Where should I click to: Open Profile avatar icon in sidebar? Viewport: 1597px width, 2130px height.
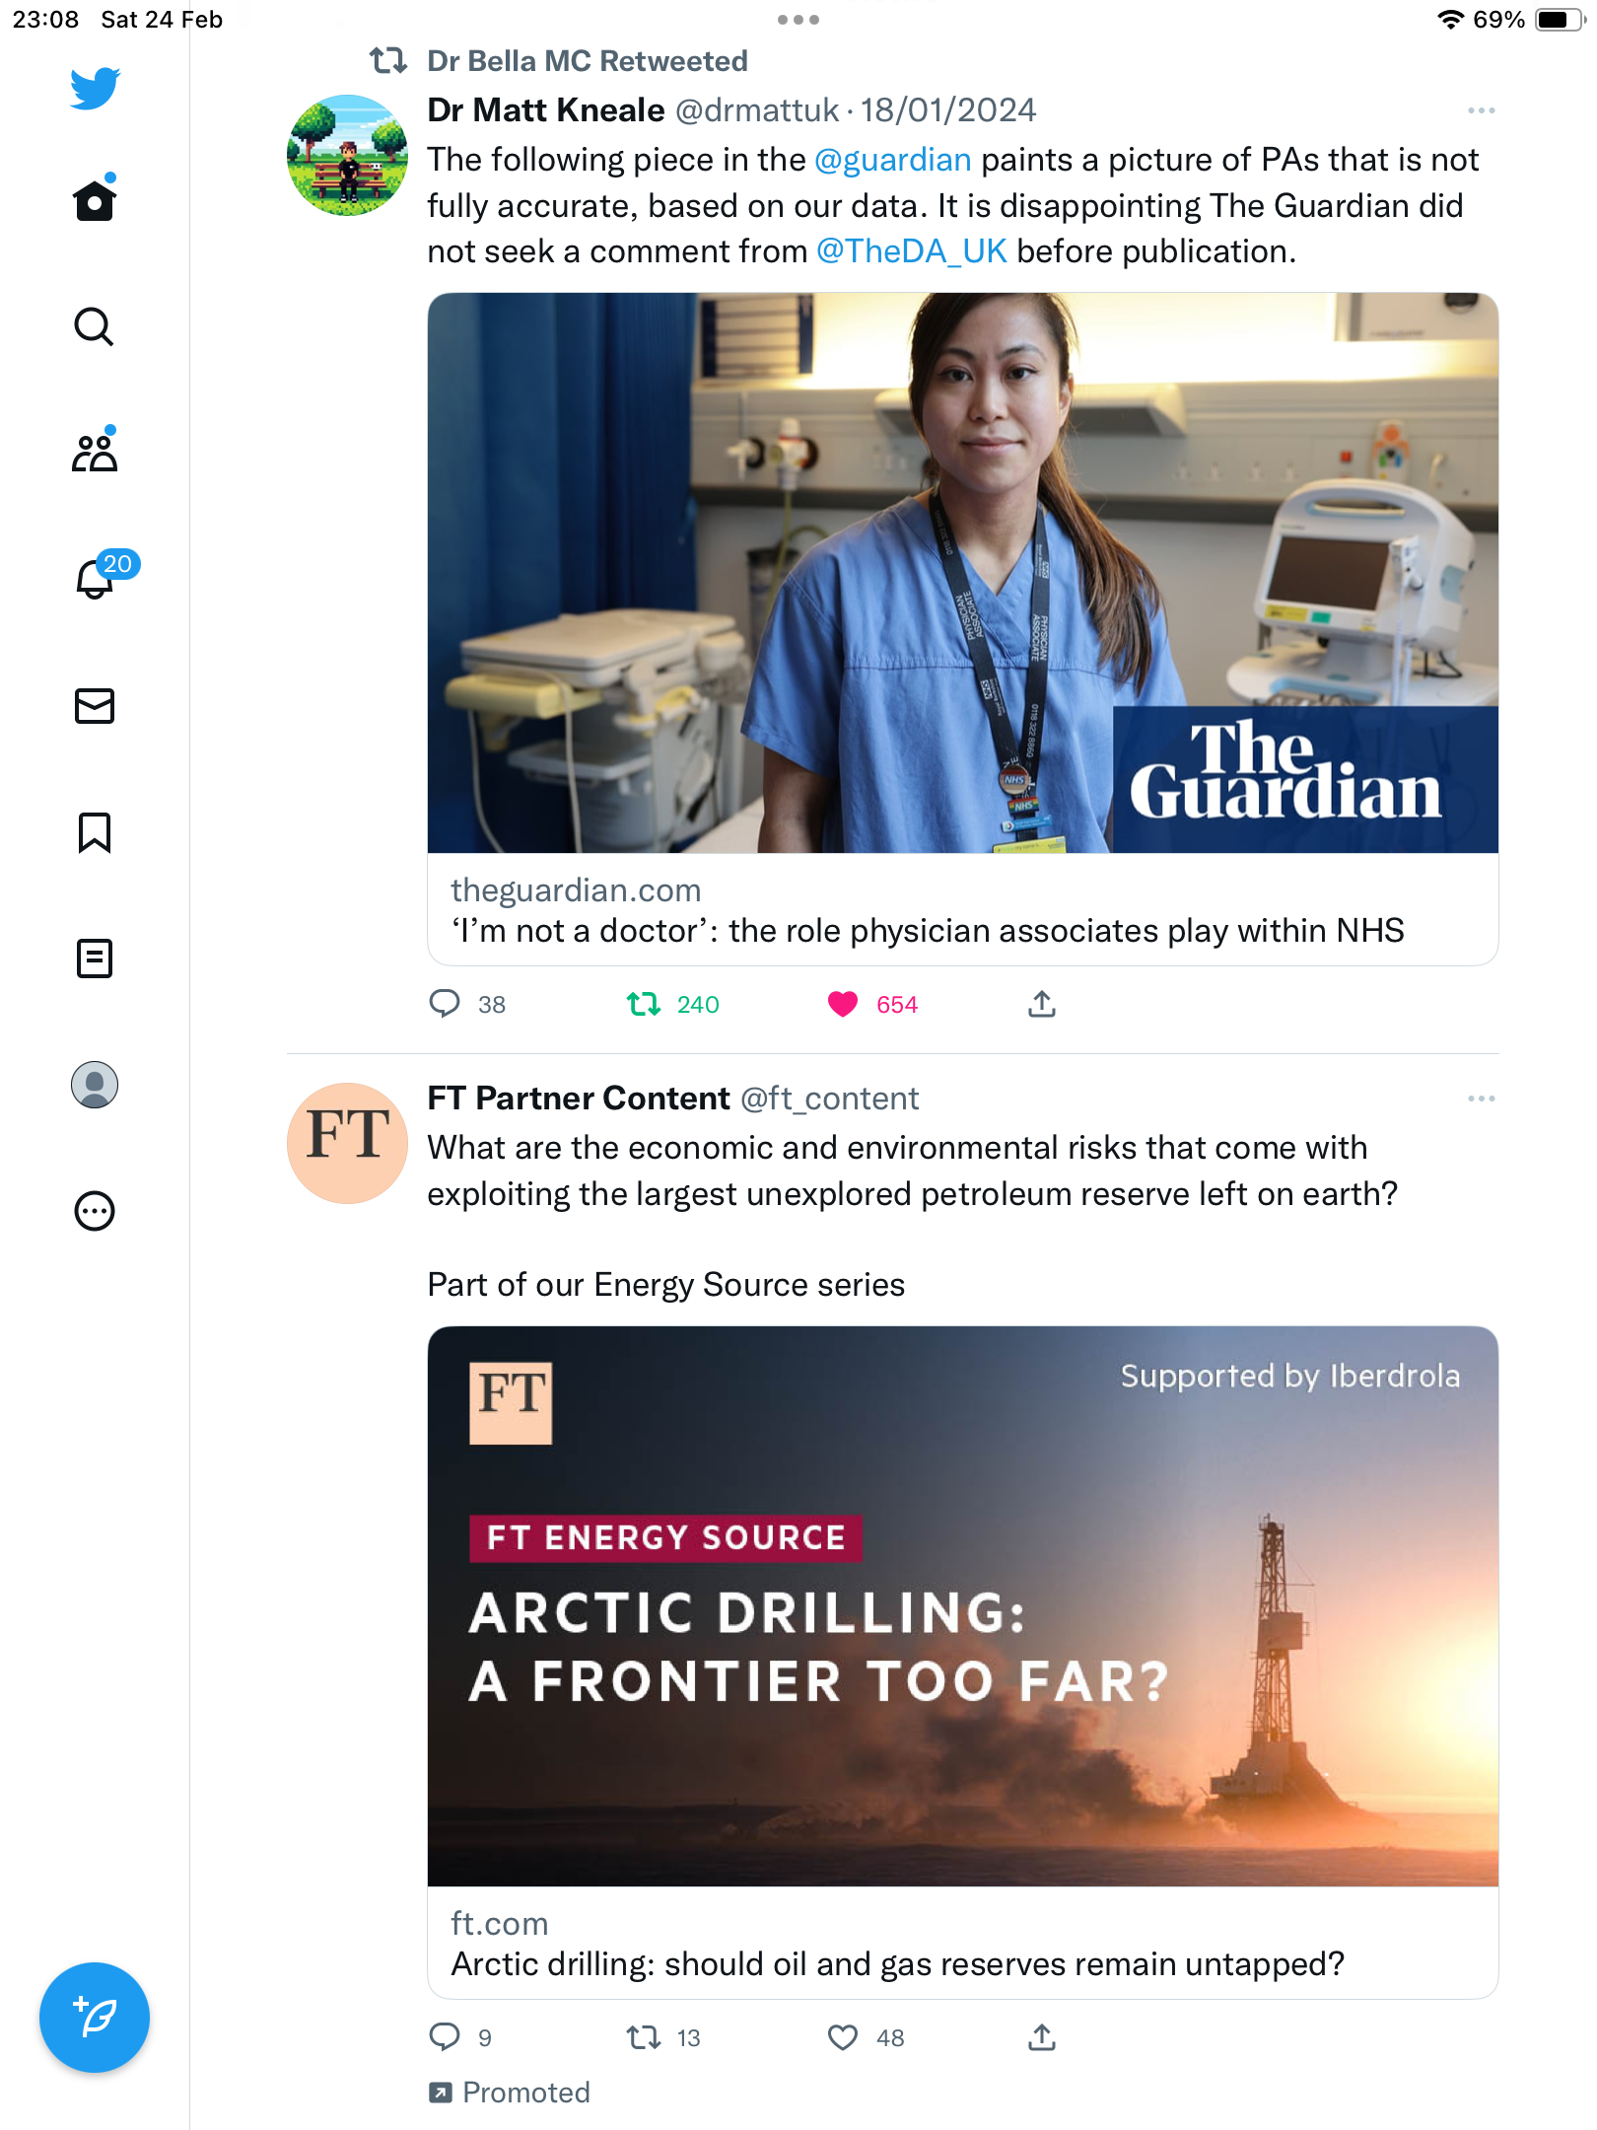[95, 1085]
